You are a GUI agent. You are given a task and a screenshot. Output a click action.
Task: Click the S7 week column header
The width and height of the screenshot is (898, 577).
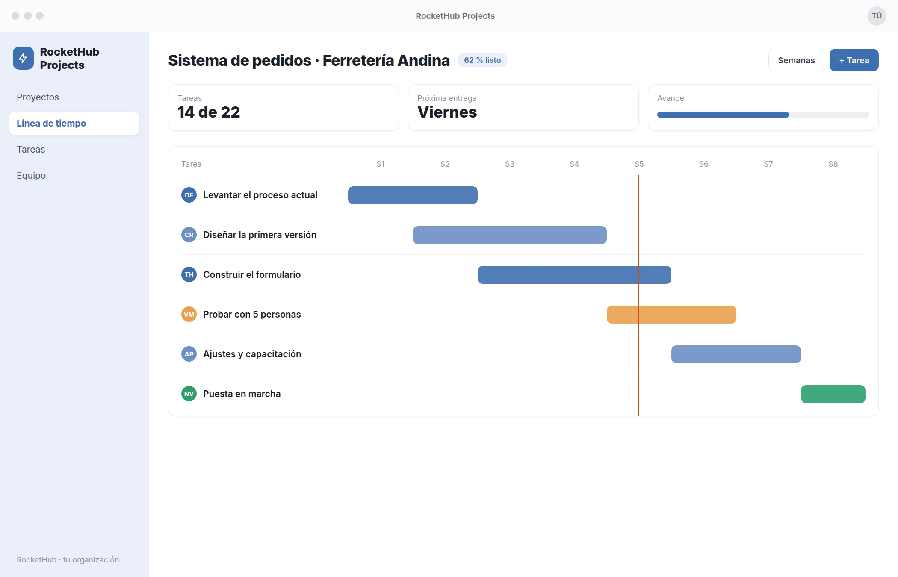coord(768,164)
